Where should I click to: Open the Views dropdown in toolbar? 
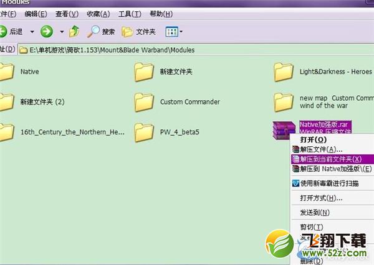pyautogui.click(x=174, y=31)
